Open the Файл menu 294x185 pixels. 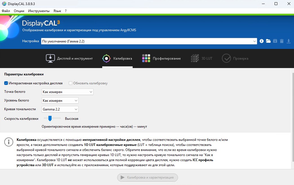coord(6,11)
